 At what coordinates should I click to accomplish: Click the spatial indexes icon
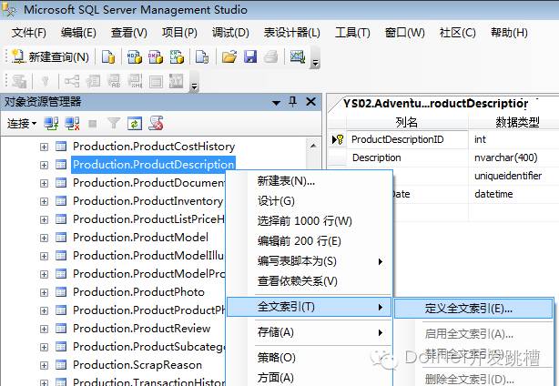[177, 81]
